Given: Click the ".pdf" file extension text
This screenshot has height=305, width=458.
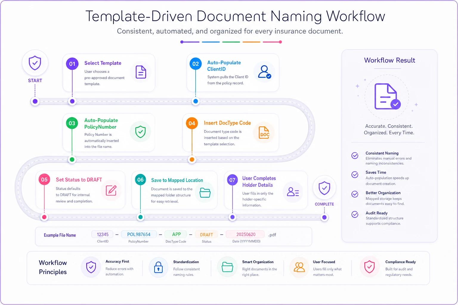Looking at the screenshot, I should pyautogui.click(x=272, y=235).
